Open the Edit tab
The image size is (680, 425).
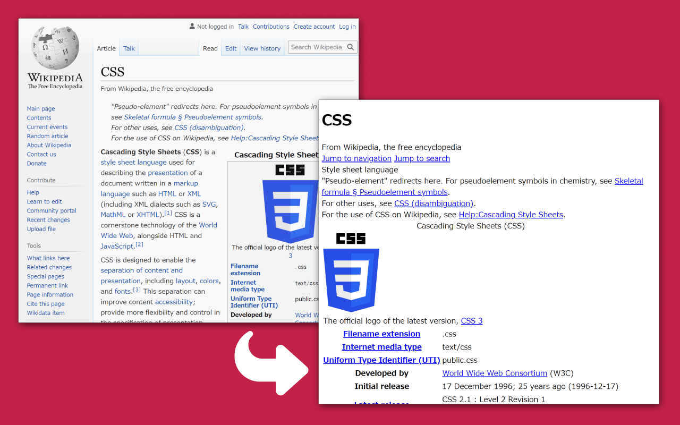(x=231, y=48)
